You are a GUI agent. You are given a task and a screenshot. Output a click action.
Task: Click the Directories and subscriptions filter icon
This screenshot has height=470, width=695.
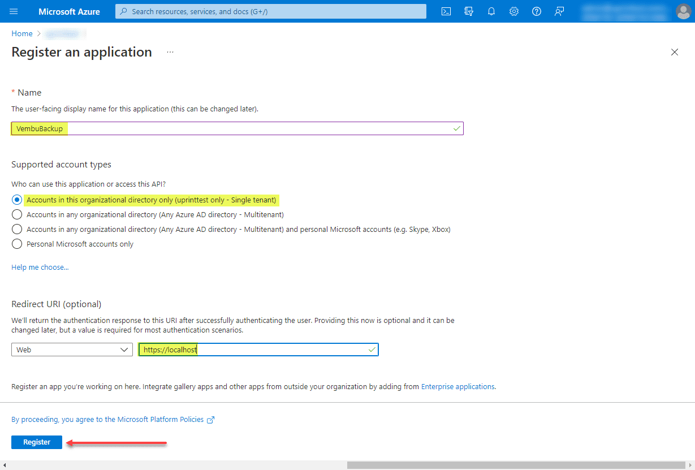[469, 11]
